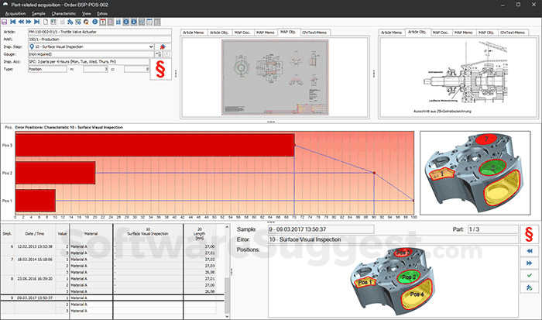Click the pink document panel toolbar icon
Viewport: 542px width, 320px height.
pyautogui.click(x=111, y=22)
